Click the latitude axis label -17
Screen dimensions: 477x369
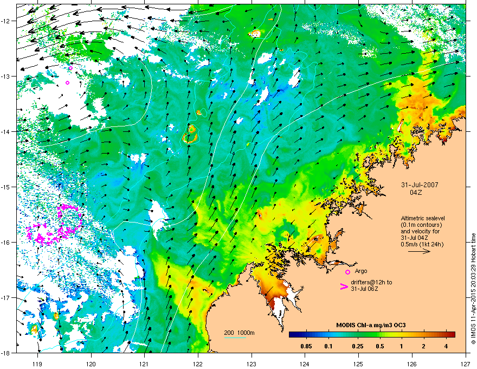(5, 297)
